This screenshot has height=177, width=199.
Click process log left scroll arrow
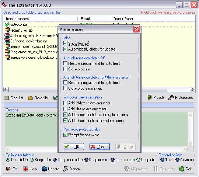tap(8, 149)
